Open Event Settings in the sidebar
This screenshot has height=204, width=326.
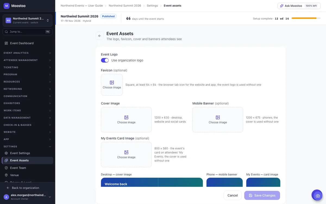[x=27, y=153]
